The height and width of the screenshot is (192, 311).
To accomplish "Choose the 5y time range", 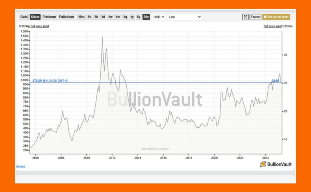I will coord(138,17).
